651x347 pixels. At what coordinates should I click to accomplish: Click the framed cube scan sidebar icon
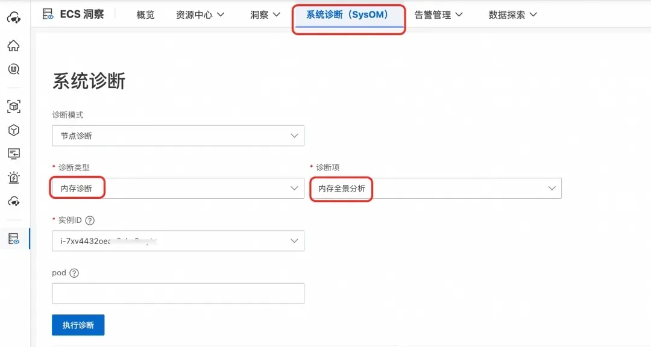[x=13, y=107]
